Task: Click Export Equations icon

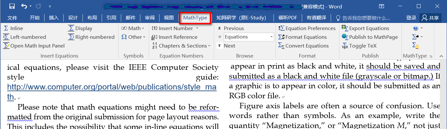Action: click(345, 28)
